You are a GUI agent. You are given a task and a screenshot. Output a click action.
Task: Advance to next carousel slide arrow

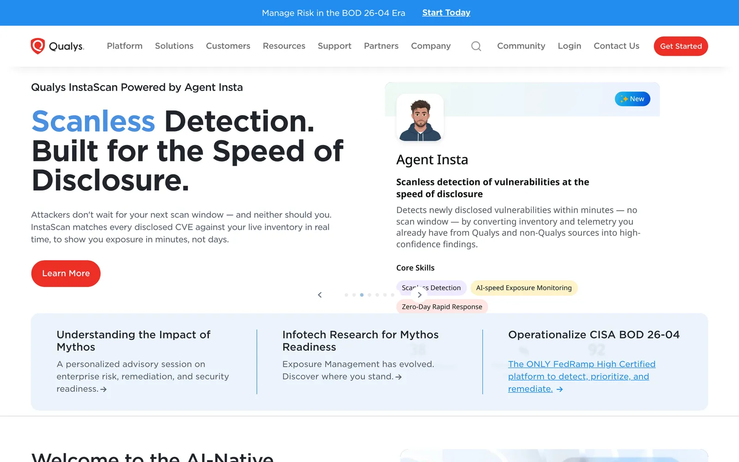point(419,295)
